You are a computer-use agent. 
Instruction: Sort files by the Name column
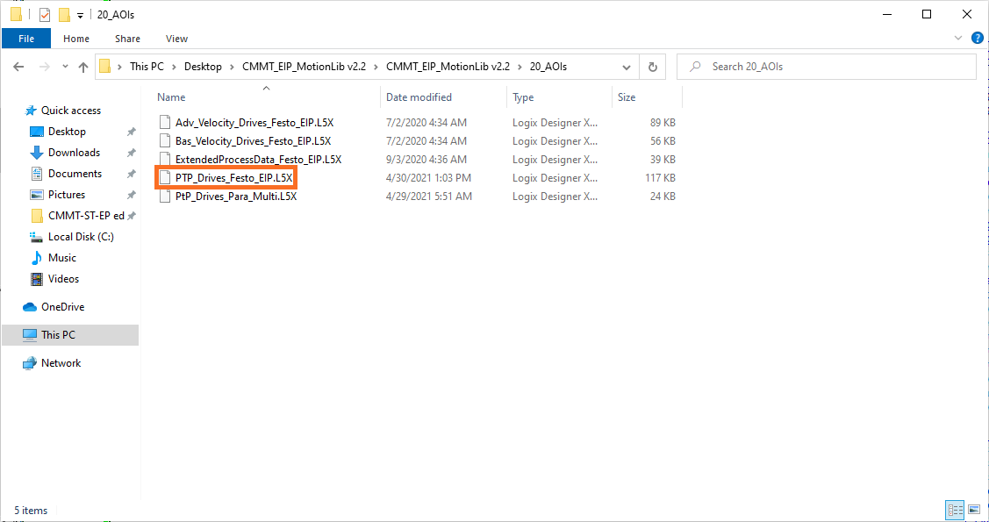coord(171,97)
